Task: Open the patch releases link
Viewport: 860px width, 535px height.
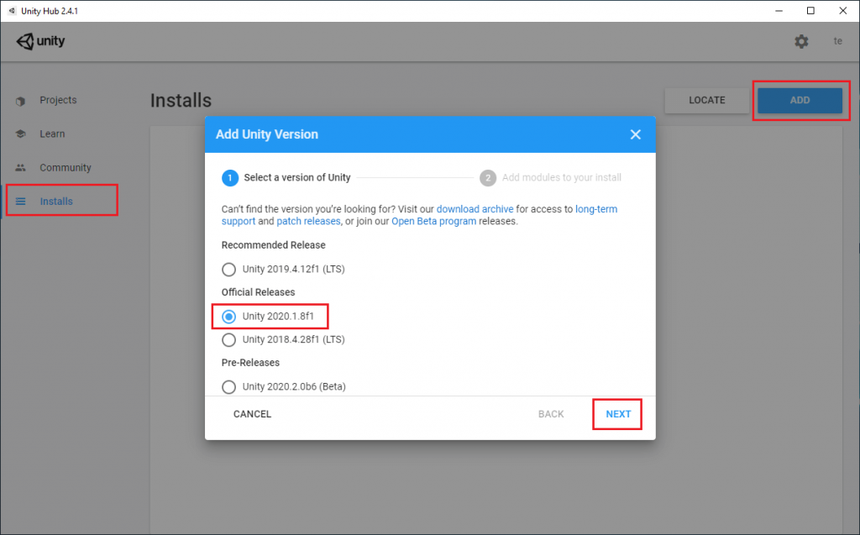Action: [308, 221]
